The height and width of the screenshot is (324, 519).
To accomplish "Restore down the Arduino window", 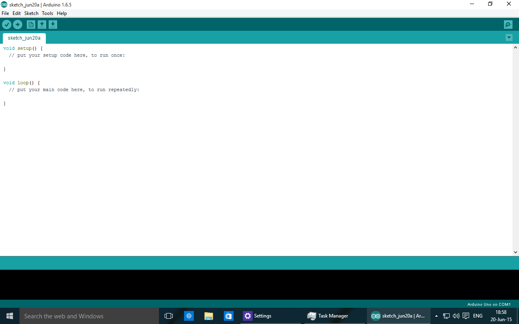I will click(490, 4).
